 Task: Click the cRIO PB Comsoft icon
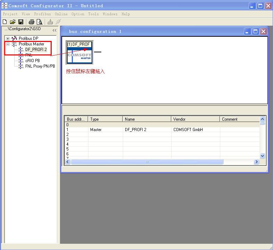point(21,61)
